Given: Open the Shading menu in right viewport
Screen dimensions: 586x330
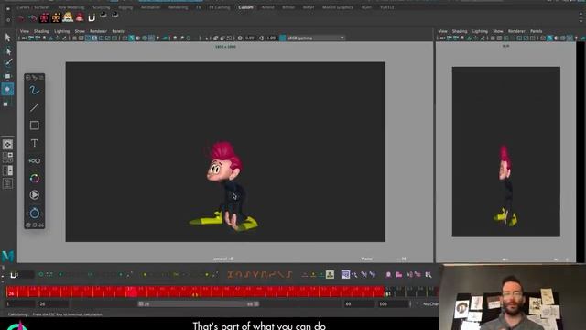Looking at the screenshot, I should pyautogui.click(x=460, y=31).
